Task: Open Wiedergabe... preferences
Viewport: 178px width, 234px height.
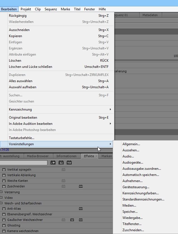Action: (x=133, y=218)
